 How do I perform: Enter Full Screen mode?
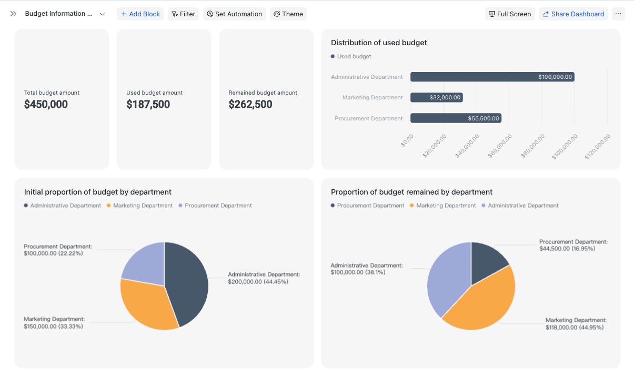tap(509, 14)
